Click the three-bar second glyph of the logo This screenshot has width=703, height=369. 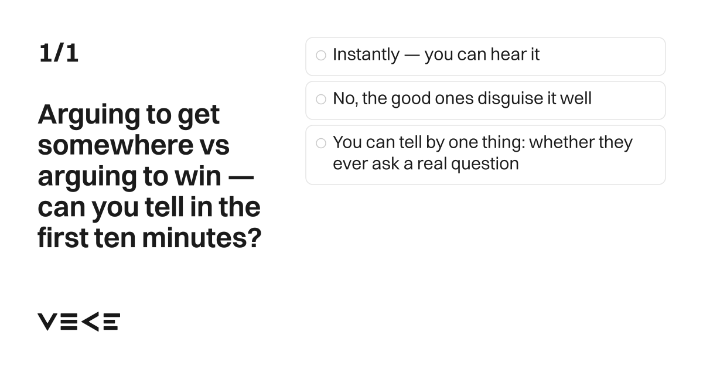pos(69,322)
